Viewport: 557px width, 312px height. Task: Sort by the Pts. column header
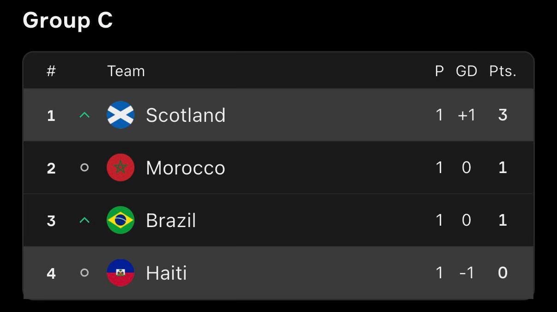[x=503, y=71]
